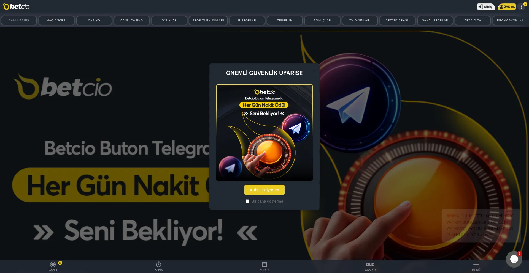Close the security warning popup
Screen dimensions: 529x273
click(x=314, y=70)
